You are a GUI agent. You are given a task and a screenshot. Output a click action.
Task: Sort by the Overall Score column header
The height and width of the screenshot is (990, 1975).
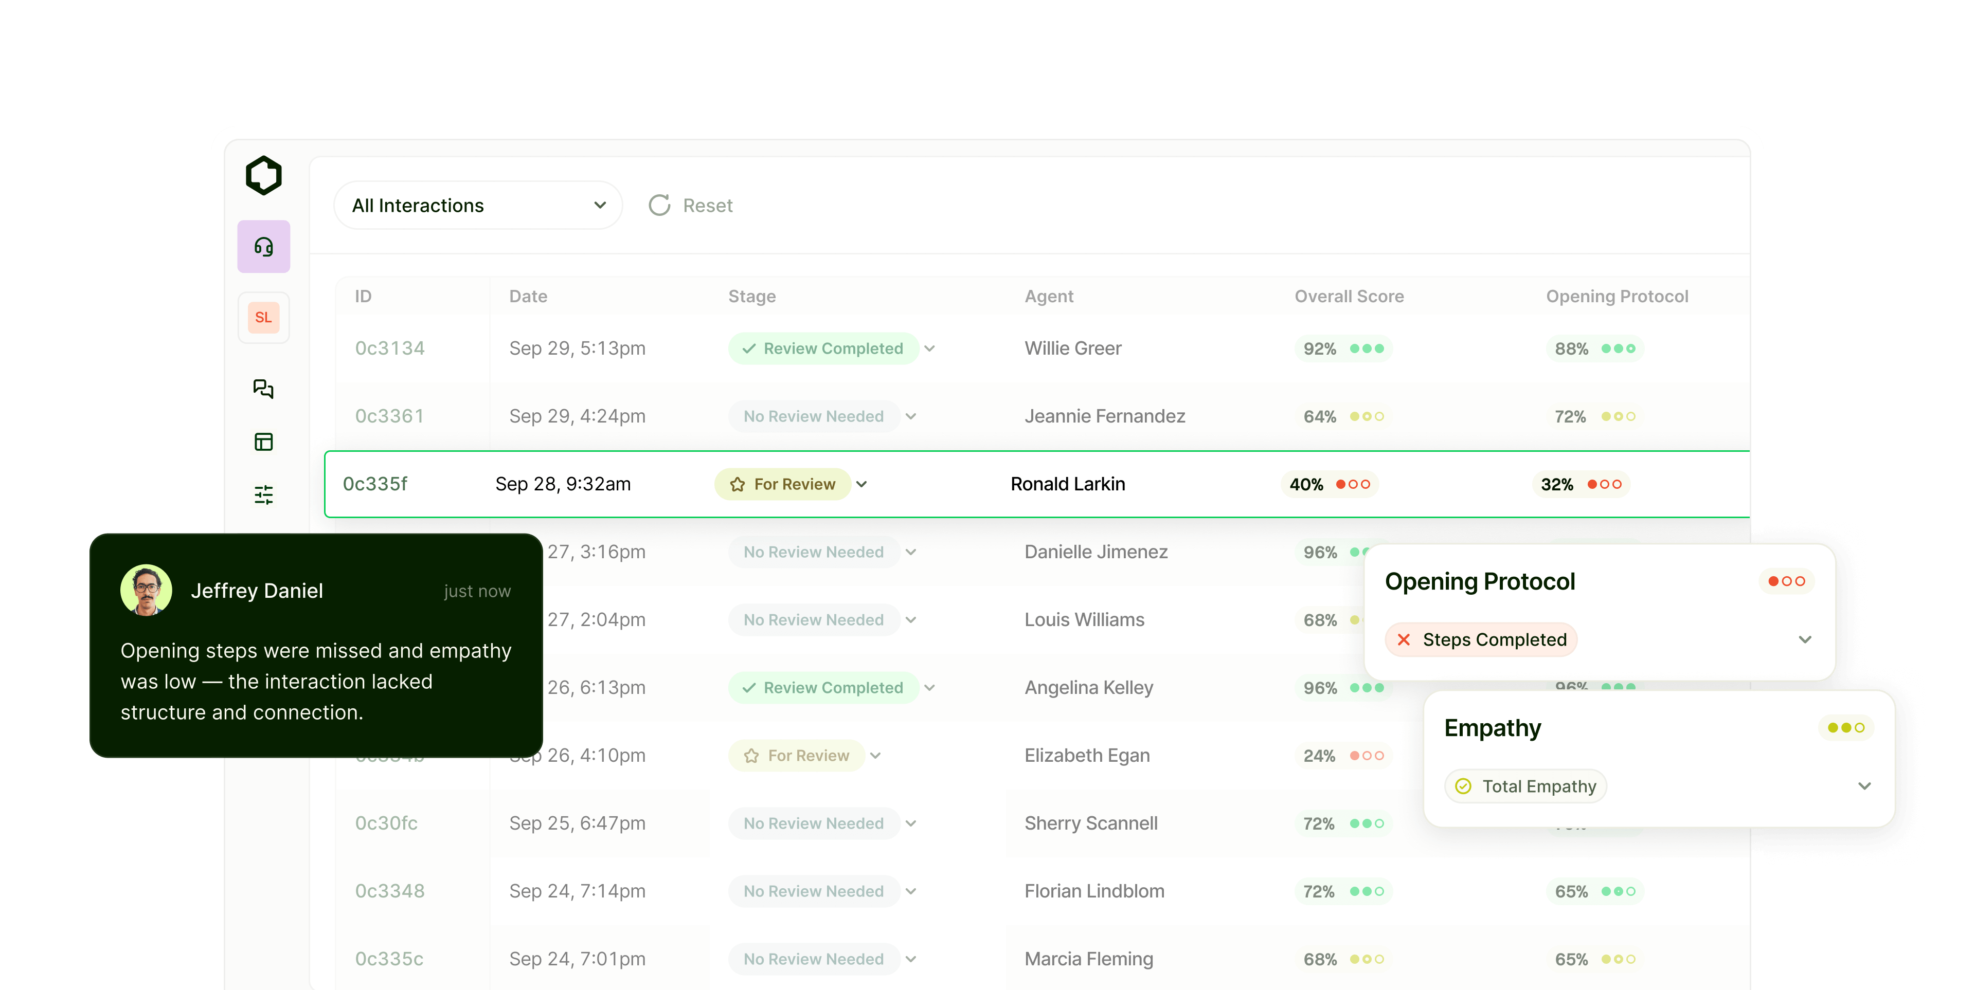[1349, 297]
